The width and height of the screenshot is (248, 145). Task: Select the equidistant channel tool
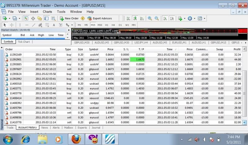[x=40, y=25]
